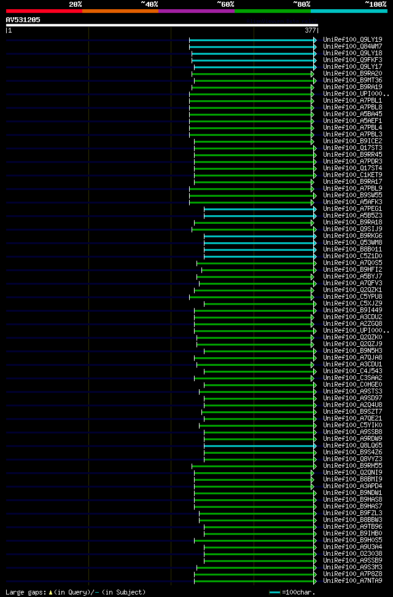
Task: Select the UniRef100_C5XJZ9 label
Action: point(352,304)
